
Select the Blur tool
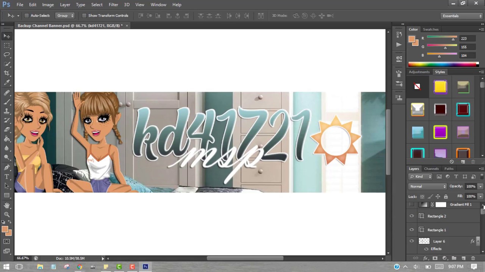point(7,148)
